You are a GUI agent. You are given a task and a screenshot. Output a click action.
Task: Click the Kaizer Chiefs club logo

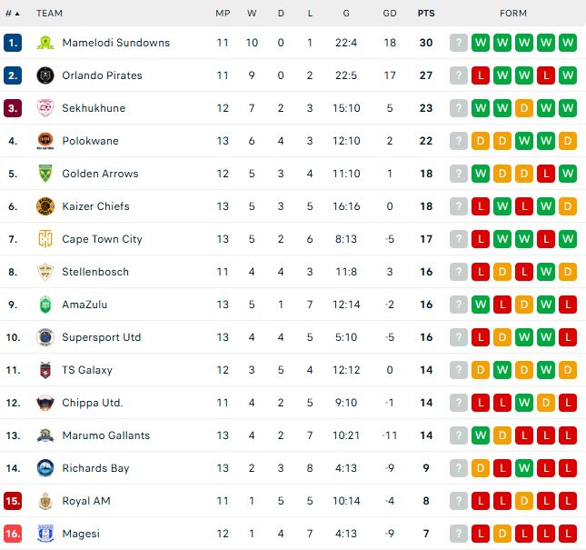(x=45, y=206)
